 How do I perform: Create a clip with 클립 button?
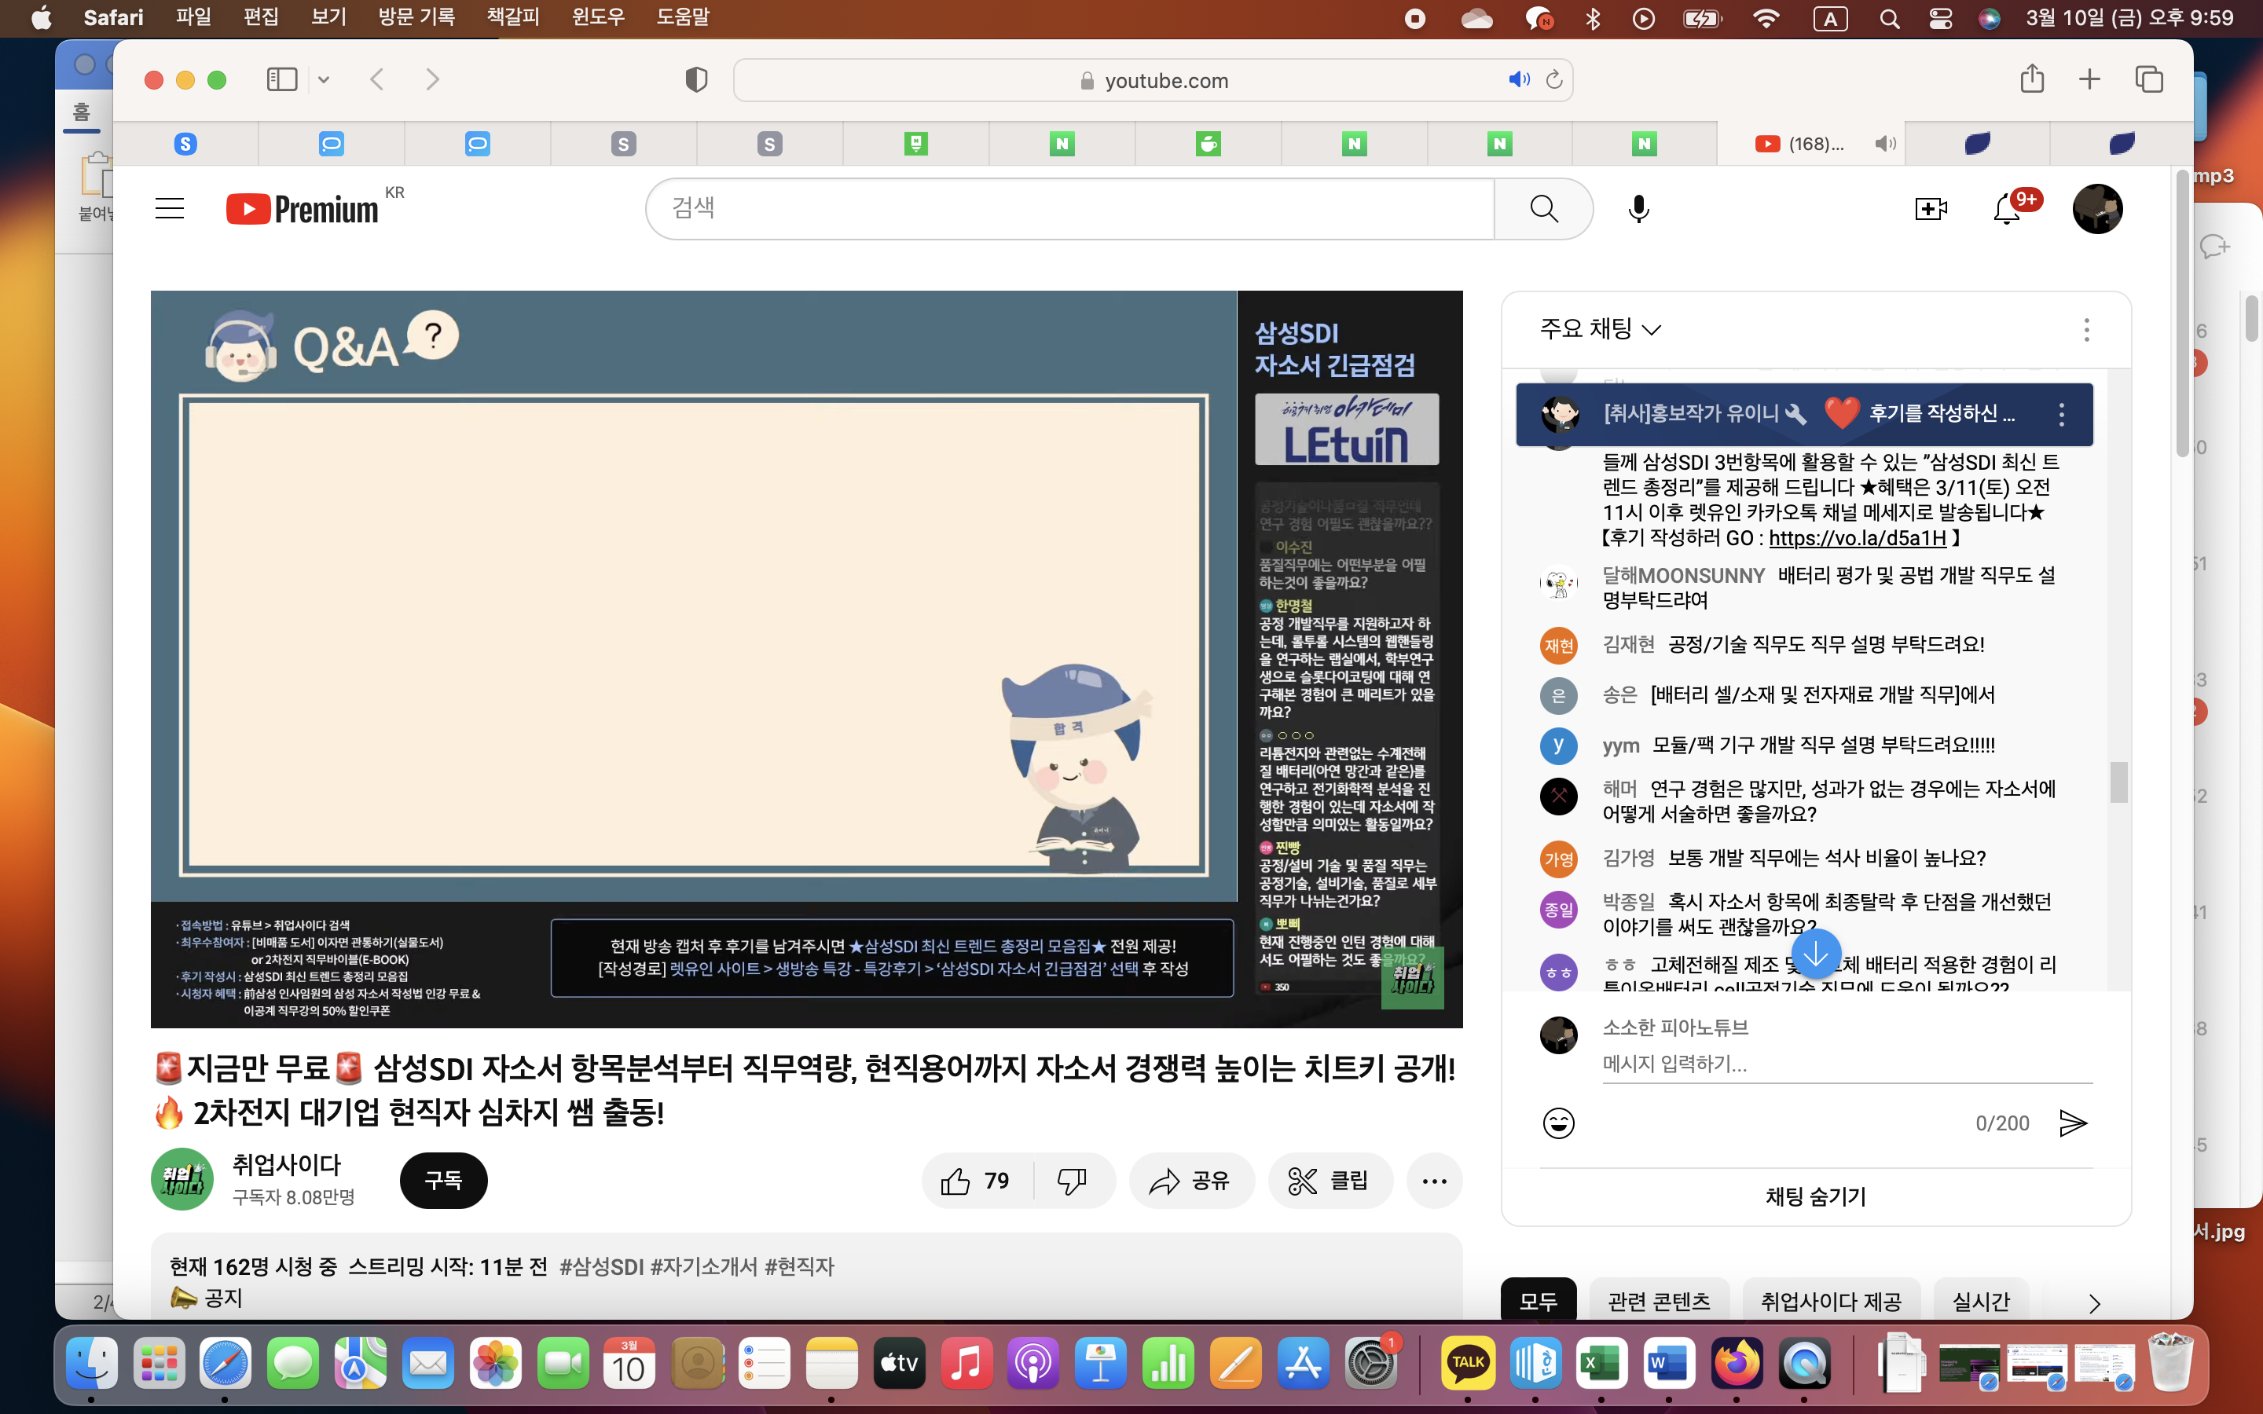1330,1181
